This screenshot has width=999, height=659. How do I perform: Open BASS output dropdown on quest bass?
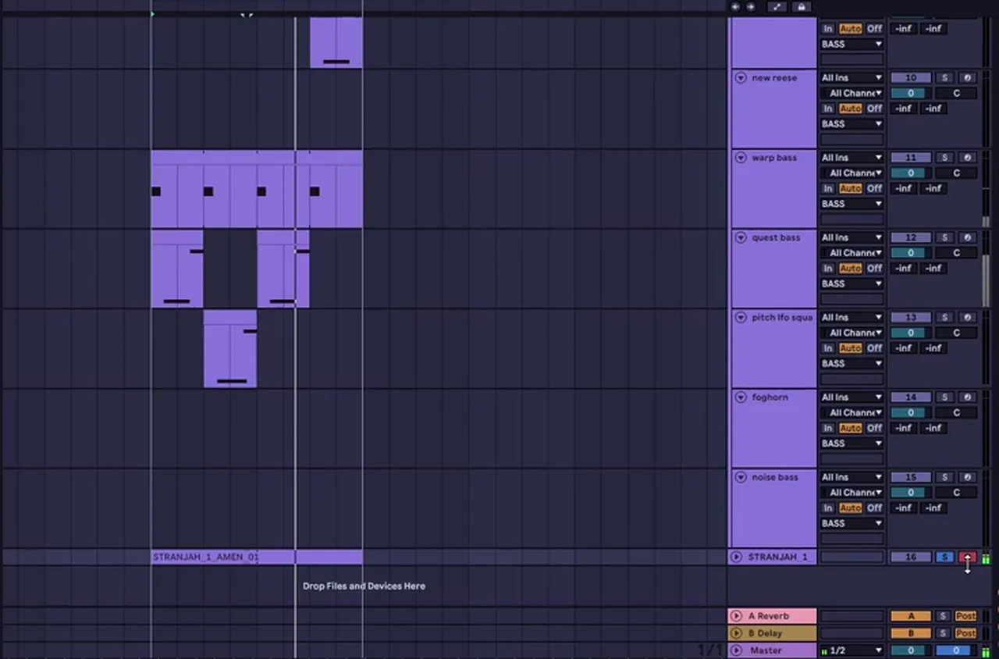pos(851,283)
